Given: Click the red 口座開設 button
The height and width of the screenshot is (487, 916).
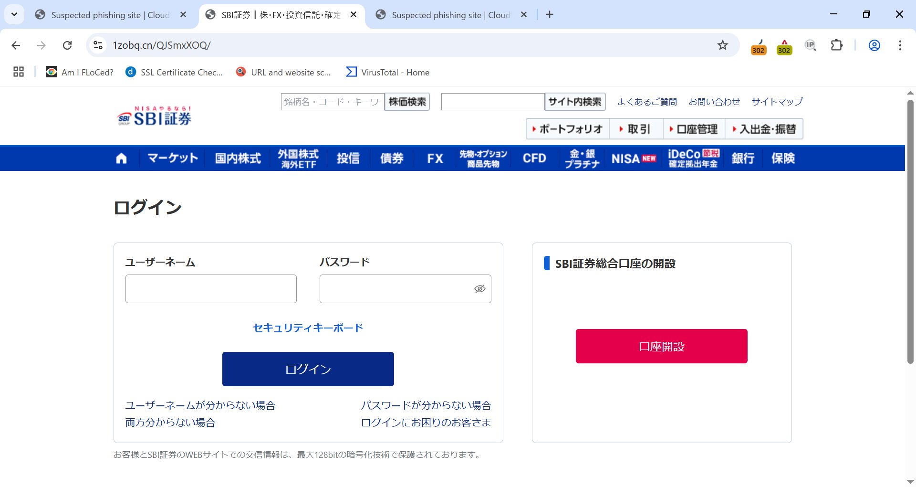Looking at the screenshot, I should coord(662,346).
